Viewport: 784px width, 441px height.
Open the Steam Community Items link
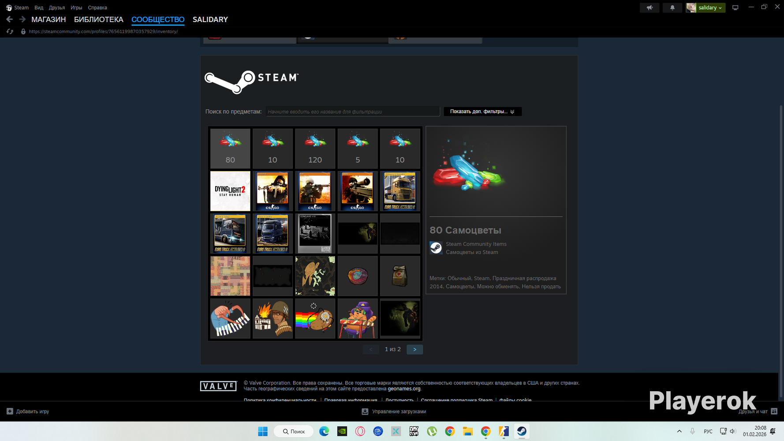pos(476,244)
